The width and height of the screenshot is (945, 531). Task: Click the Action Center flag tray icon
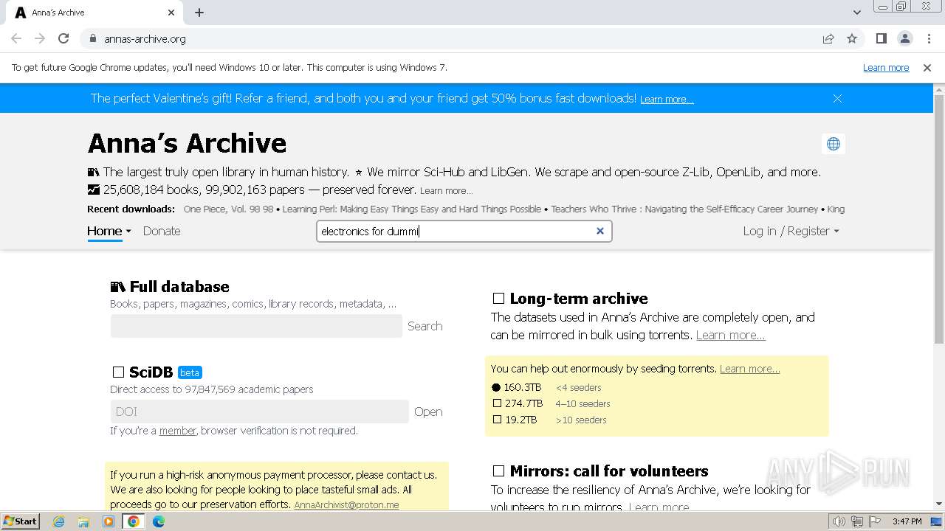pyautogui.click(x=875, y=521)
